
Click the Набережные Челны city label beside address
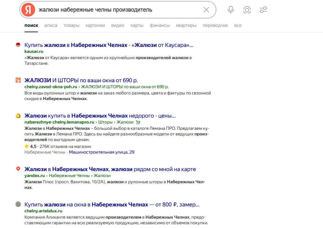click(45, 152)
